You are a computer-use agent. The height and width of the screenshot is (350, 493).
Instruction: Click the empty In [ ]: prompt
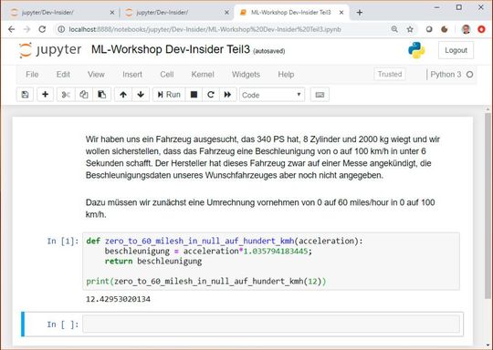(x=63, y=324)
